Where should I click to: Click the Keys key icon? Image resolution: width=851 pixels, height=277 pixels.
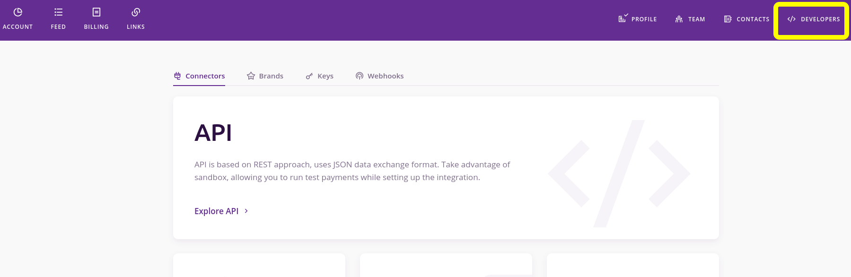[x=309, y=76]
